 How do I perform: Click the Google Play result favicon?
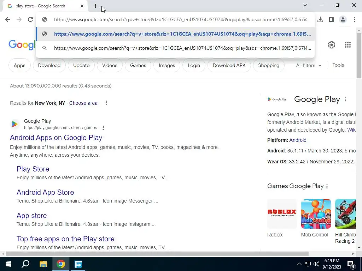(x=14, y=124)
